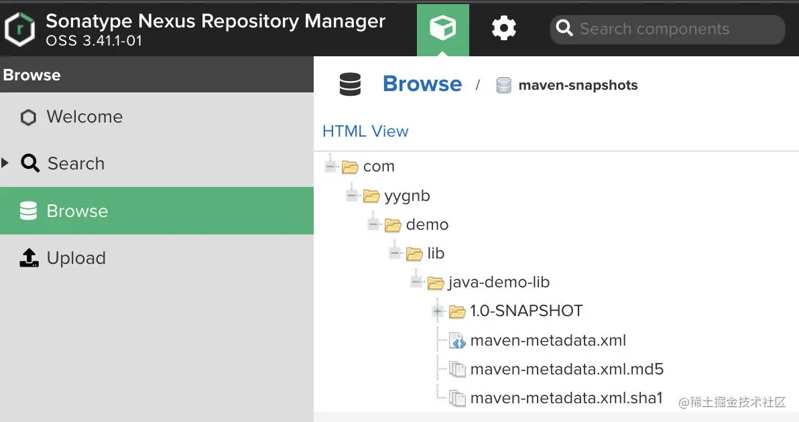
Task: Select maven-metadata.xml.sha1 file in tree
Action: click(x=566, y=398)
